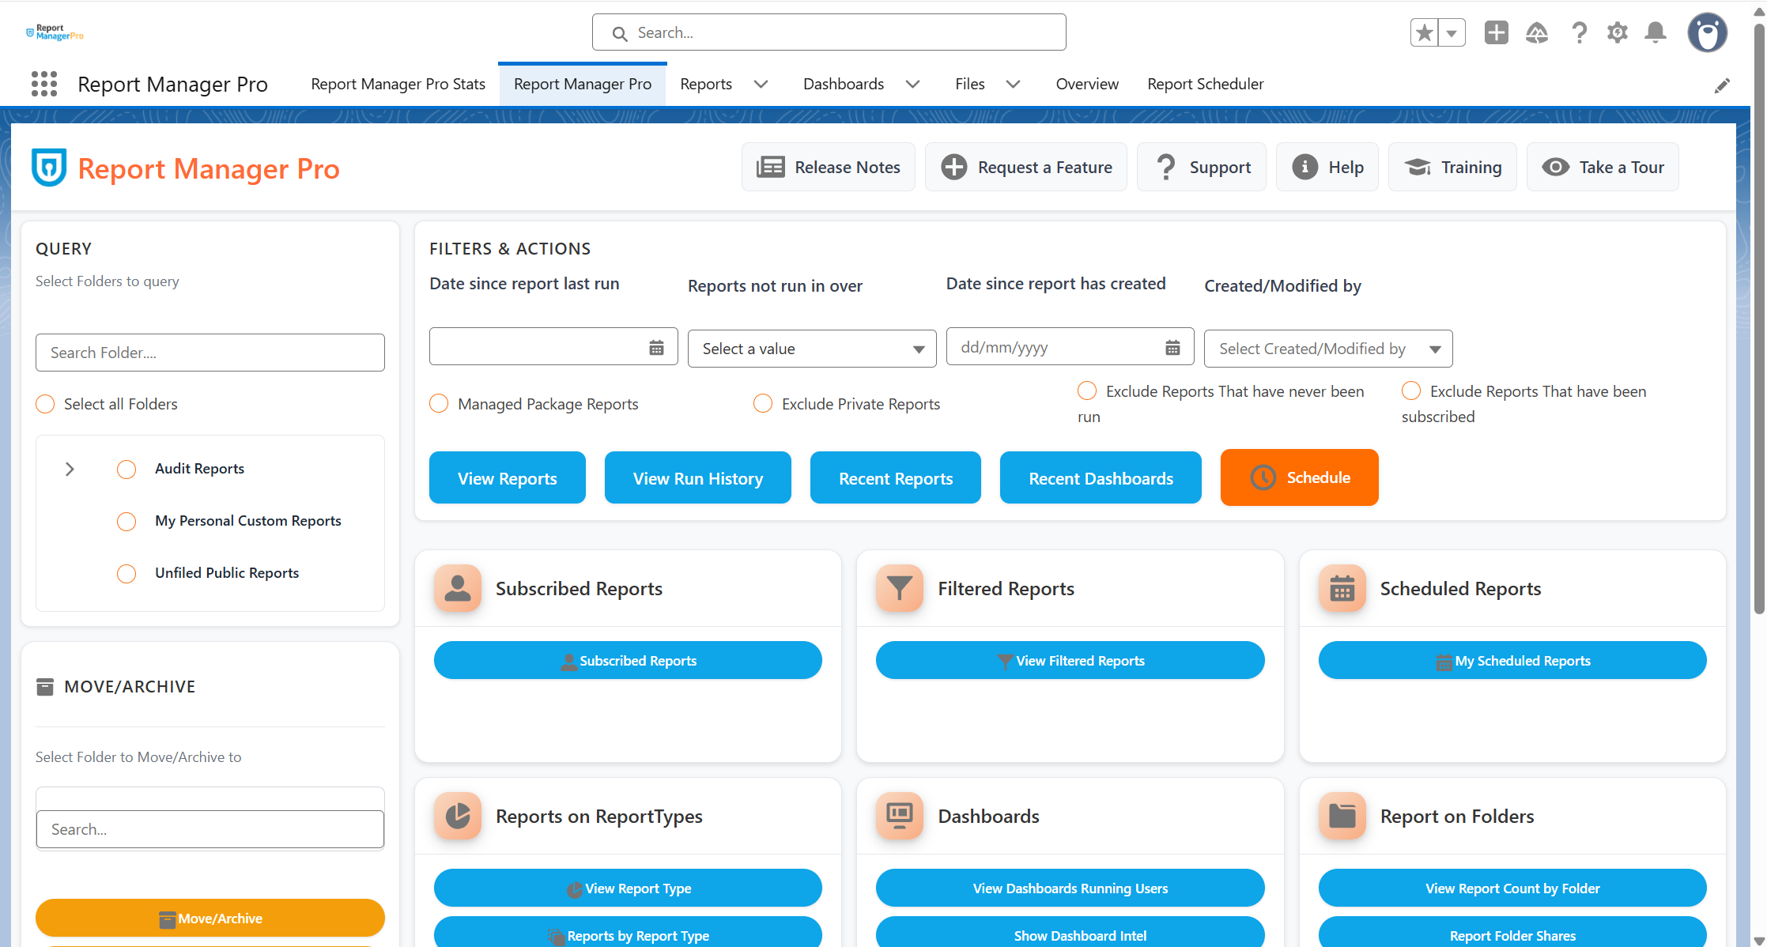
Task: Click the Support button
Action: pos(1201,167)
